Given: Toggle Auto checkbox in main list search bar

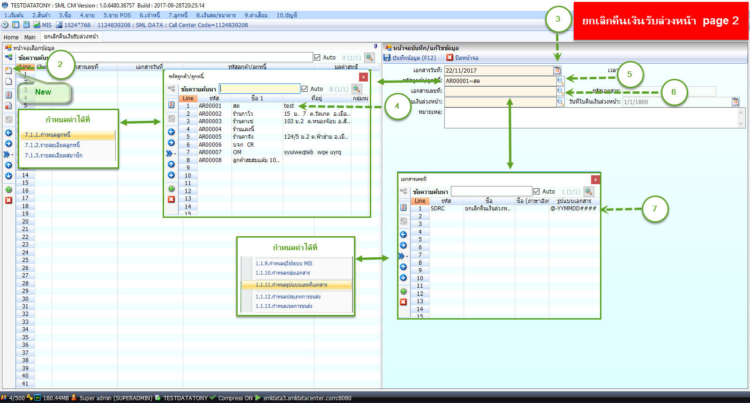Looking at the screenshot, I should (x=317, y=57).
